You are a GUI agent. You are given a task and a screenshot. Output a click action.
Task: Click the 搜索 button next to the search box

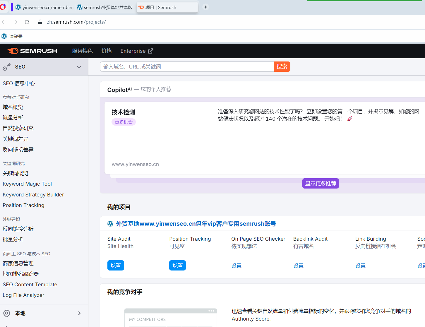pos(282,66)
